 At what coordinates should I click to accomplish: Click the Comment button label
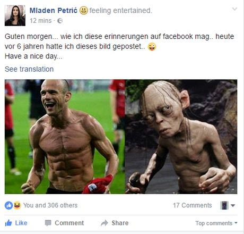69,223
